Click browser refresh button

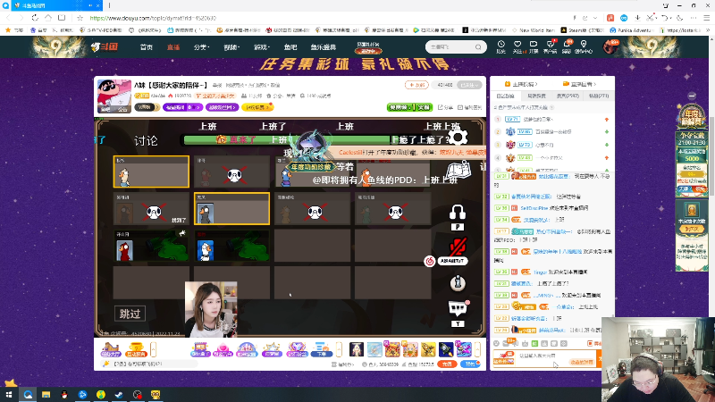click(x=35, y=18)
